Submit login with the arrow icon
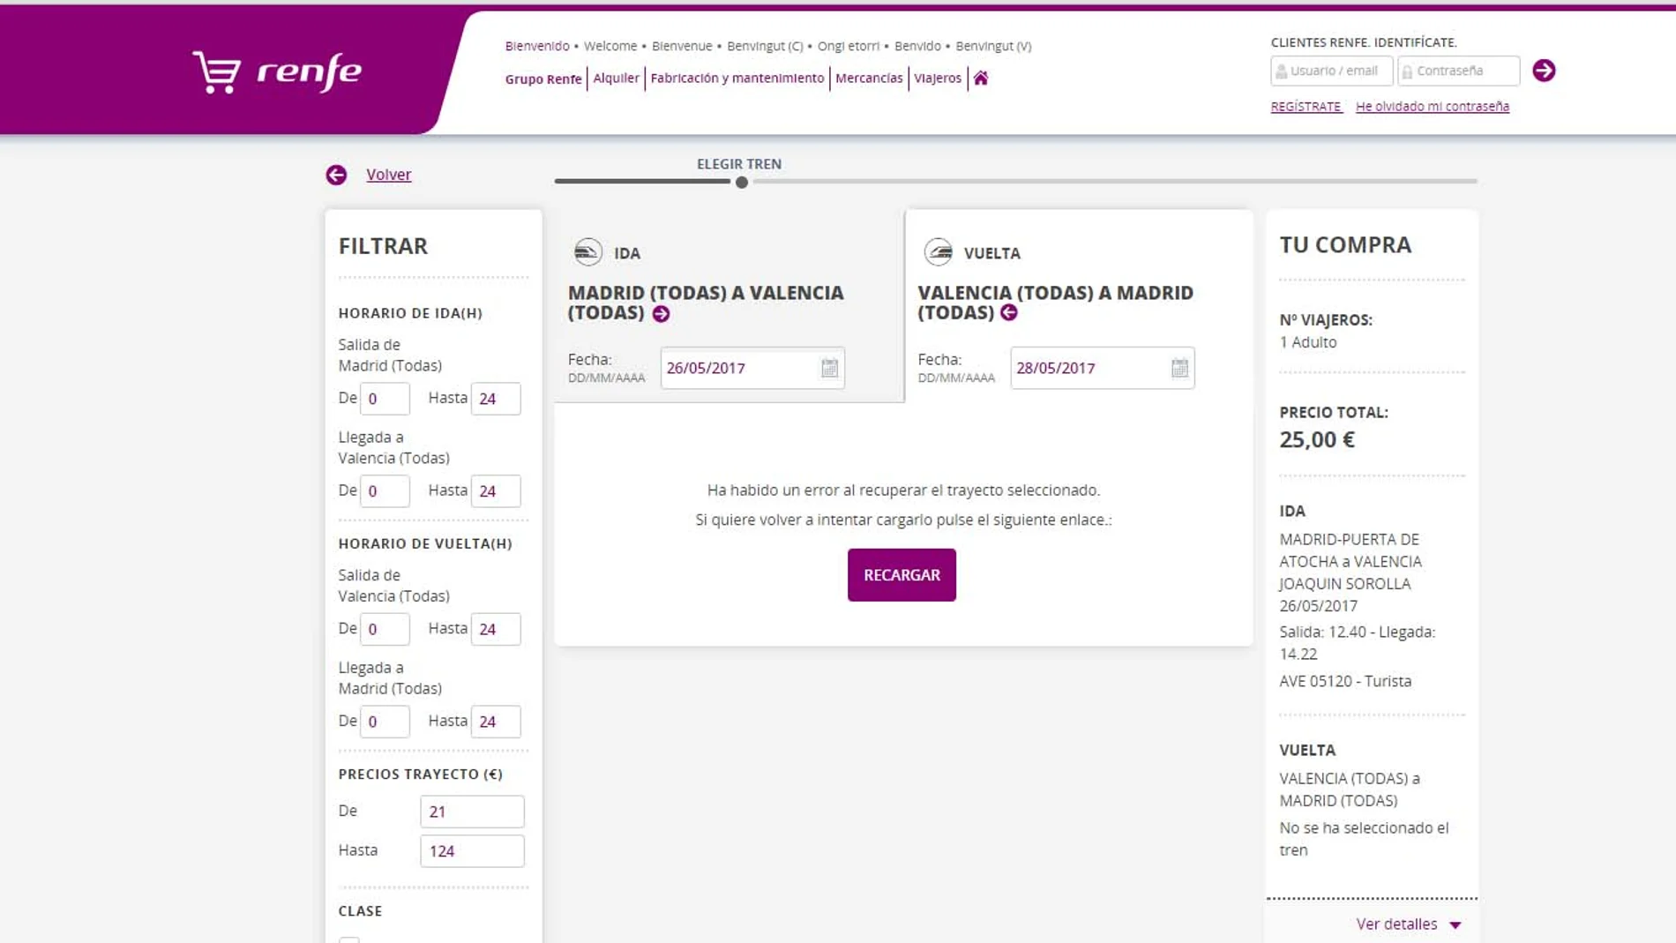Image resolution: width=1676 pixels, height=943 pixels. (x=1544, y=71)
